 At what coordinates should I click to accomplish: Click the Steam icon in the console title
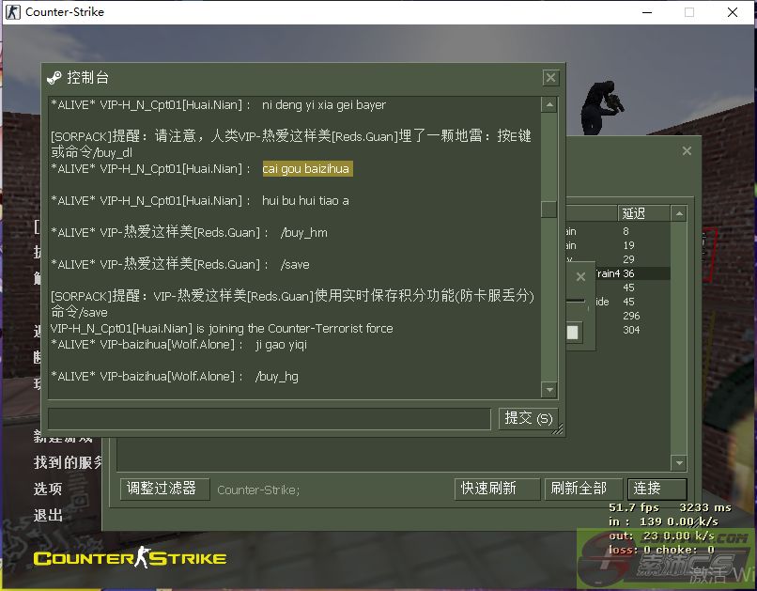[54, 78]
